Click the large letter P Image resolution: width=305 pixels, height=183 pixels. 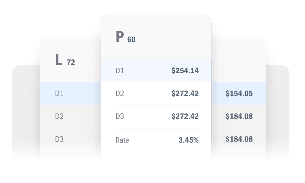[x=120, y=37]
